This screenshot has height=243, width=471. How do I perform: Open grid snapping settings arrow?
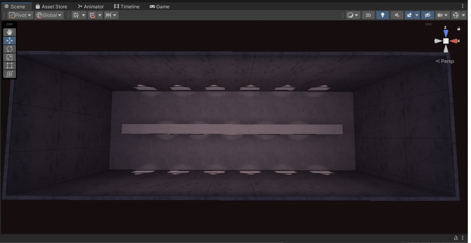pyautogui.click(x=100, y=15)
